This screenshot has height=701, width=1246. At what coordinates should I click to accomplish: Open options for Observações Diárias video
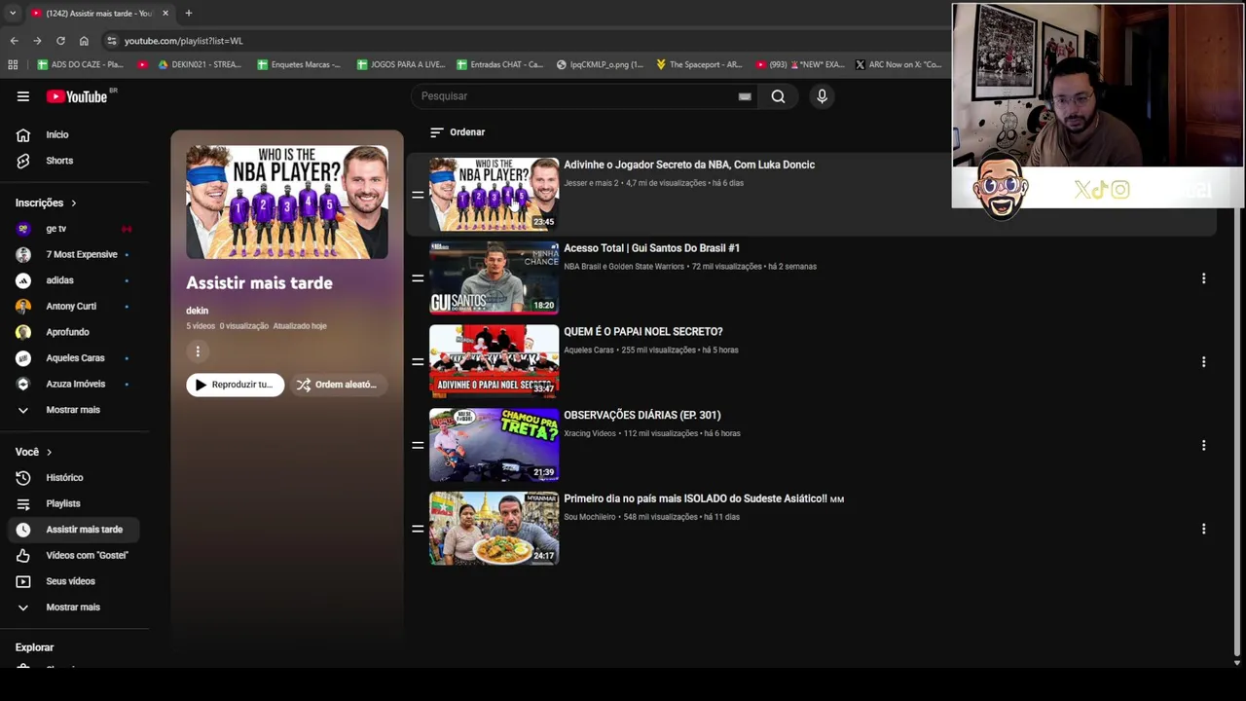pos(1203,445)
